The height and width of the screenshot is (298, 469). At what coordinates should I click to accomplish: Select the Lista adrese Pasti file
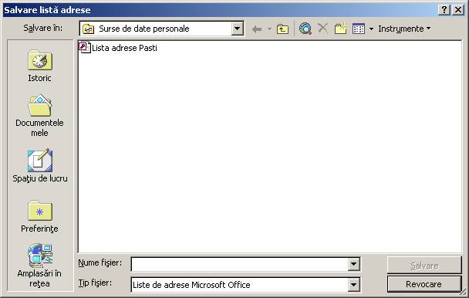(x=118, y=48)
